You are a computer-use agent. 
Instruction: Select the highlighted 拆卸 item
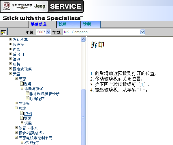[28, 114]
